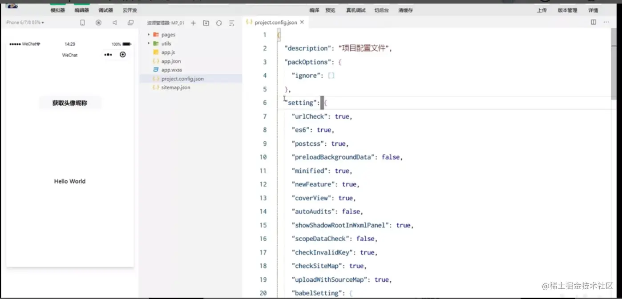The height and width of the screenshot is (299, 622).
Task: Open app.json in file tree
Action: 171,61
